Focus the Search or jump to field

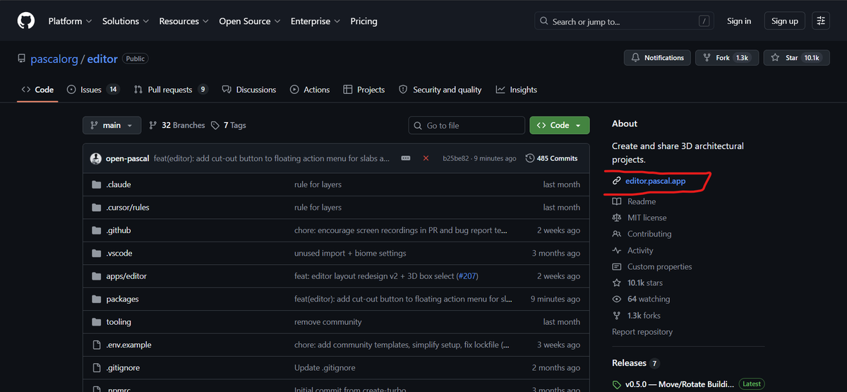pos(624,21)
